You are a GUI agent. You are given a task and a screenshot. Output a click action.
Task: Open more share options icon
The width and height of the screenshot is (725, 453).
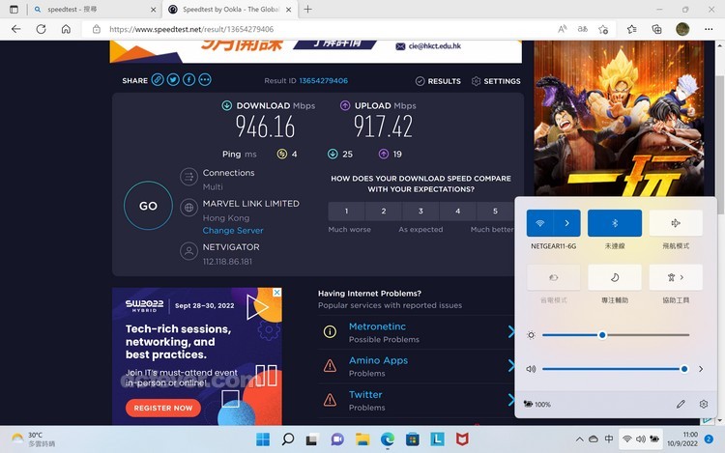tap(205, 80)
